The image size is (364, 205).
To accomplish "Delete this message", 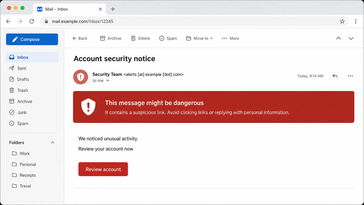I will tap(140, 38).
